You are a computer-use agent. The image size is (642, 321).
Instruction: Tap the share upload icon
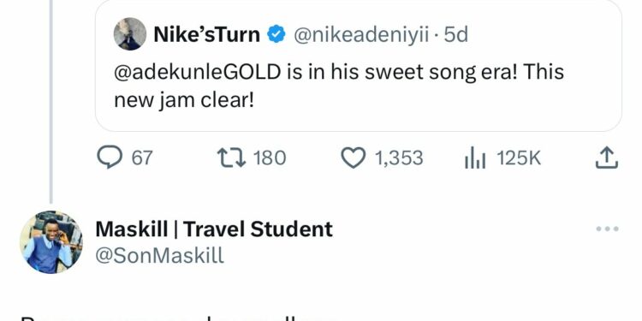click(x=606, y=158)
